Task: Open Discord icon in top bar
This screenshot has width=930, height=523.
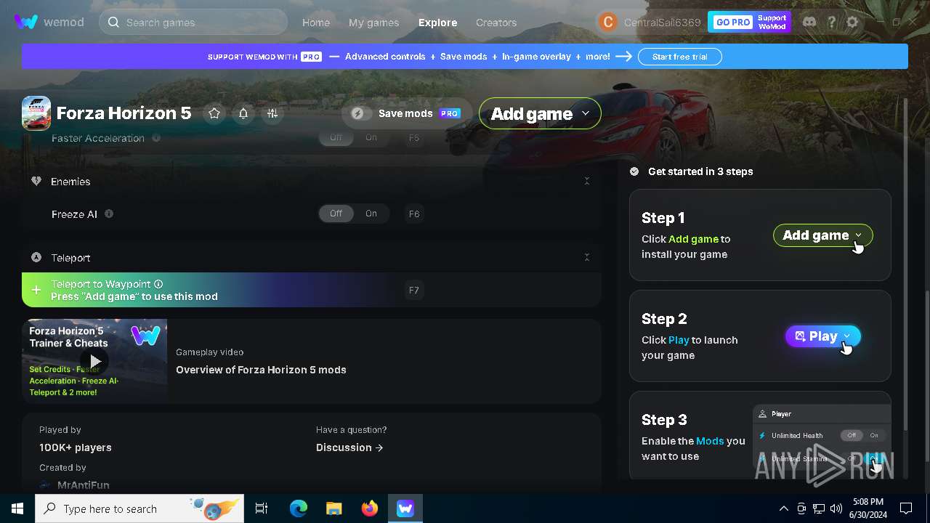Action: pos(809,22)
